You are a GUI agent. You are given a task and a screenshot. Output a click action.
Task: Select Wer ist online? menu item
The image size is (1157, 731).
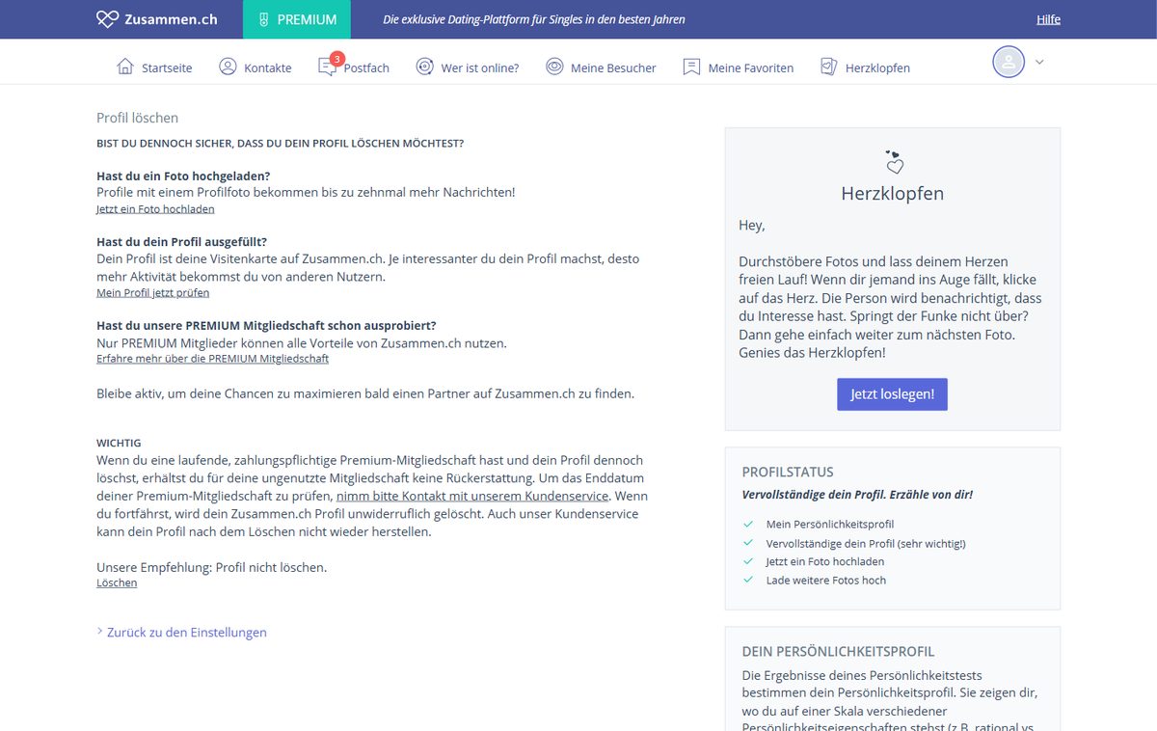[x=480, y=68]
